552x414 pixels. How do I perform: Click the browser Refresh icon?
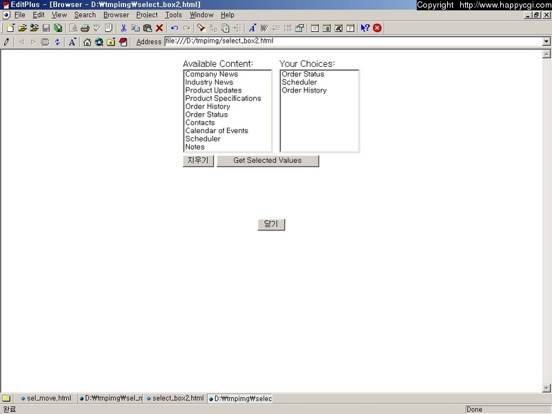[57, 42]
